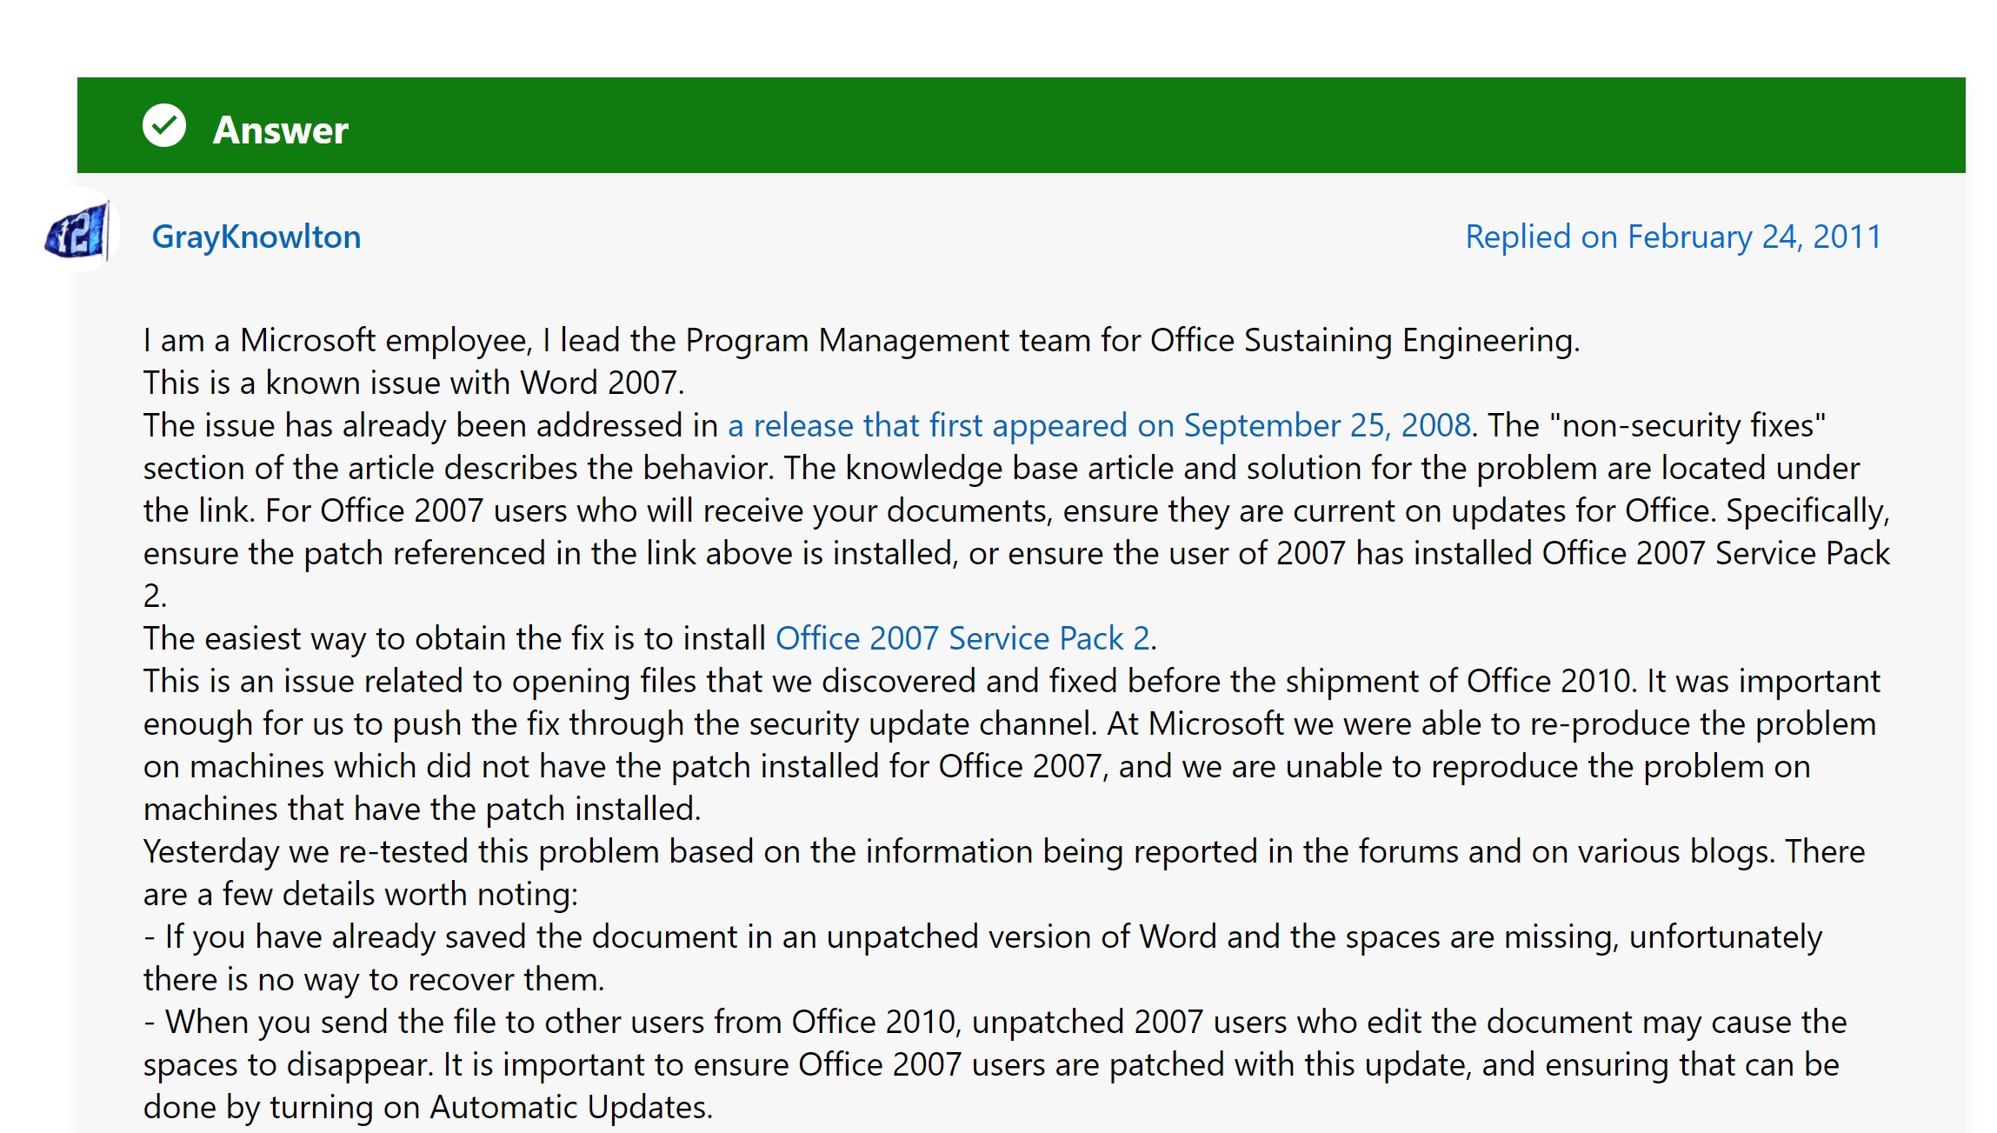Click GrayKnowlton's profile avatar image

[x=77, y=232]
